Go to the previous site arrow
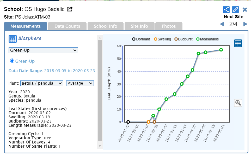The width and height of the screenshot is (251, 156). coord(222,24)
